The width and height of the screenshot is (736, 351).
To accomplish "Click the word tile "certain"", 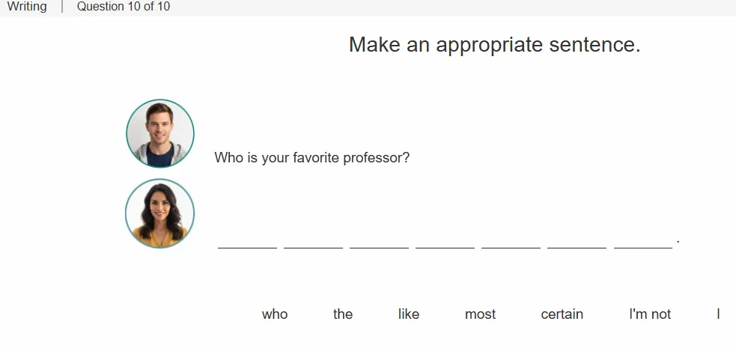I will point(562,314).
